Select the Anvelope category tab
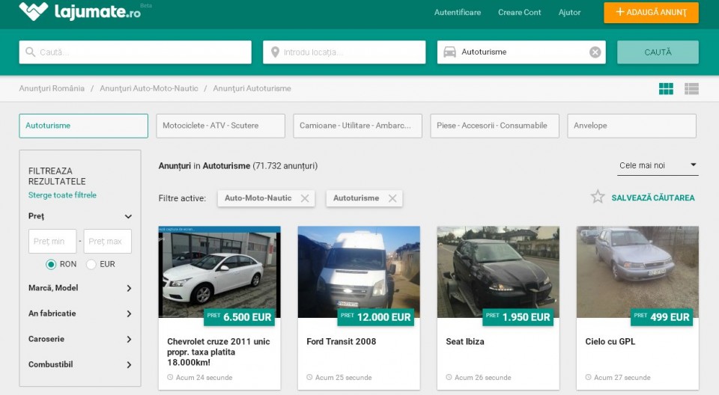719x395 pixels. [x=631, y=126]
